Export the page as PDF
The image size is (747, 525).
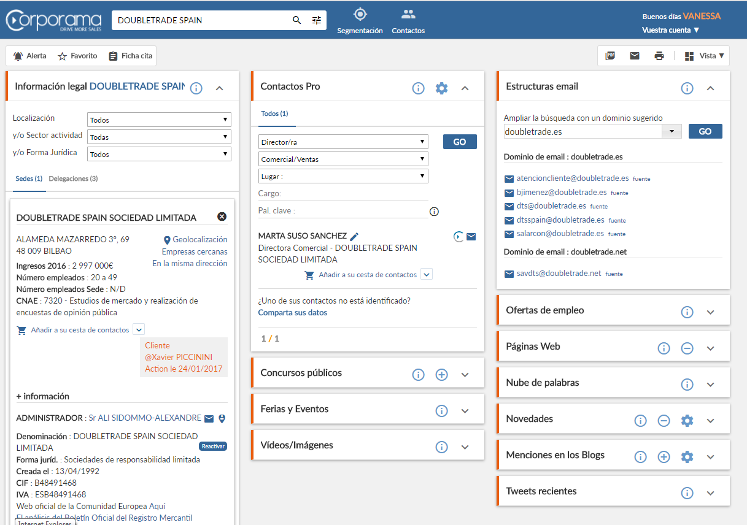pos(610,56)
